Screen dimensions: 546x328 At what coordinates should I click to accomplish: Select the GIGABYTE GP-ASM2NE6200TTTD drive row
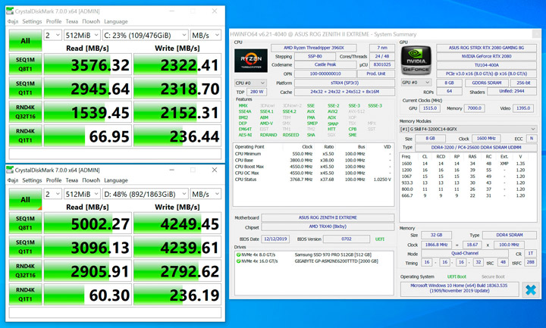pos(315,261)
